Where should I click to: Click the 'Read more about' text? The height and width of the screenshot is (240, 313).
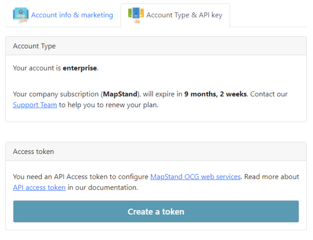[x=272, y=176]
